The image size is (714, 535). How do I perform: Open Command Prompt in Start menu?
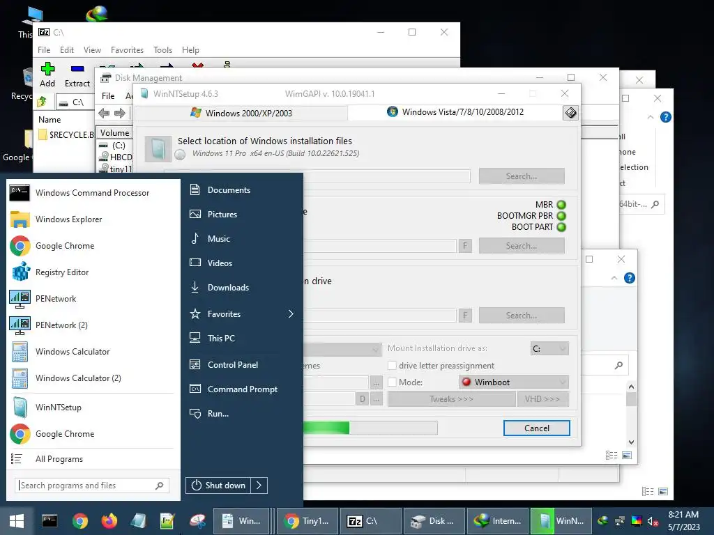(241, 389)
